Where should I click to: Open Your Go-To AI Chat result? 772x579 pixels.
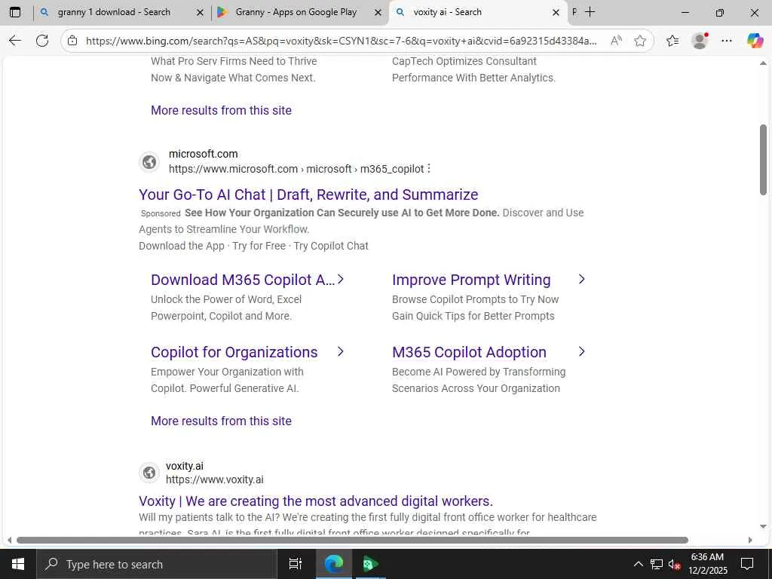point(308,195)
